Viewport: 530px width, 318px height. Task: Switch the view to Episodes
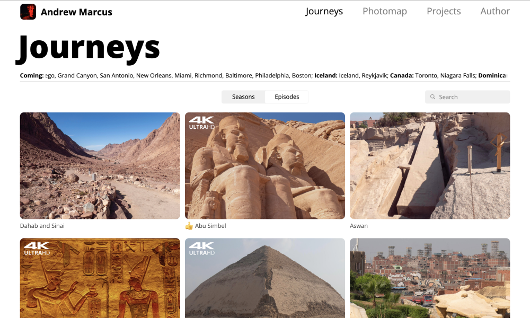click(x=287, y=97)
